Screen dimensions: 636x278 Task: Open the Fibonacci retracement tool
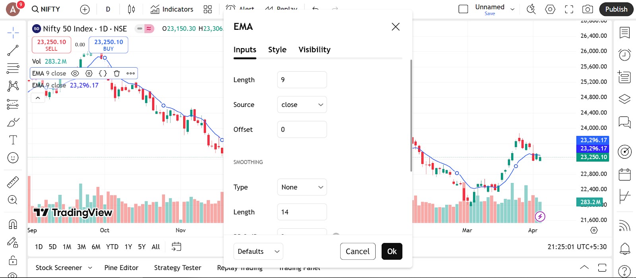13,68
